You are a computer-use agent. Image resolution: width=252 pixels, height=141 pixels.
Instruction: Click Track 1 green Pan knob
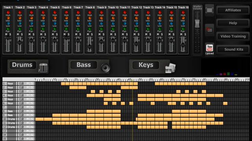[x=8, y=29]
